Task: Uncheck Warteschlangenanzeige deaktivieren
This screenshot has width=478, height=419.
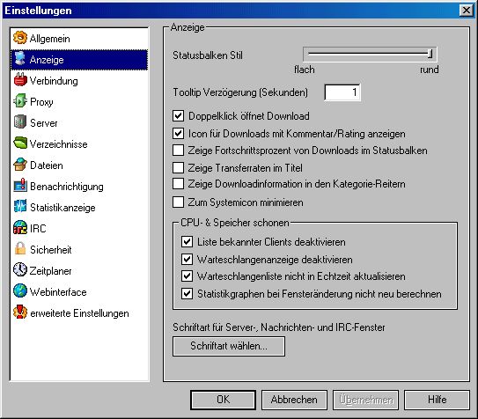Action: coord(187,260)
